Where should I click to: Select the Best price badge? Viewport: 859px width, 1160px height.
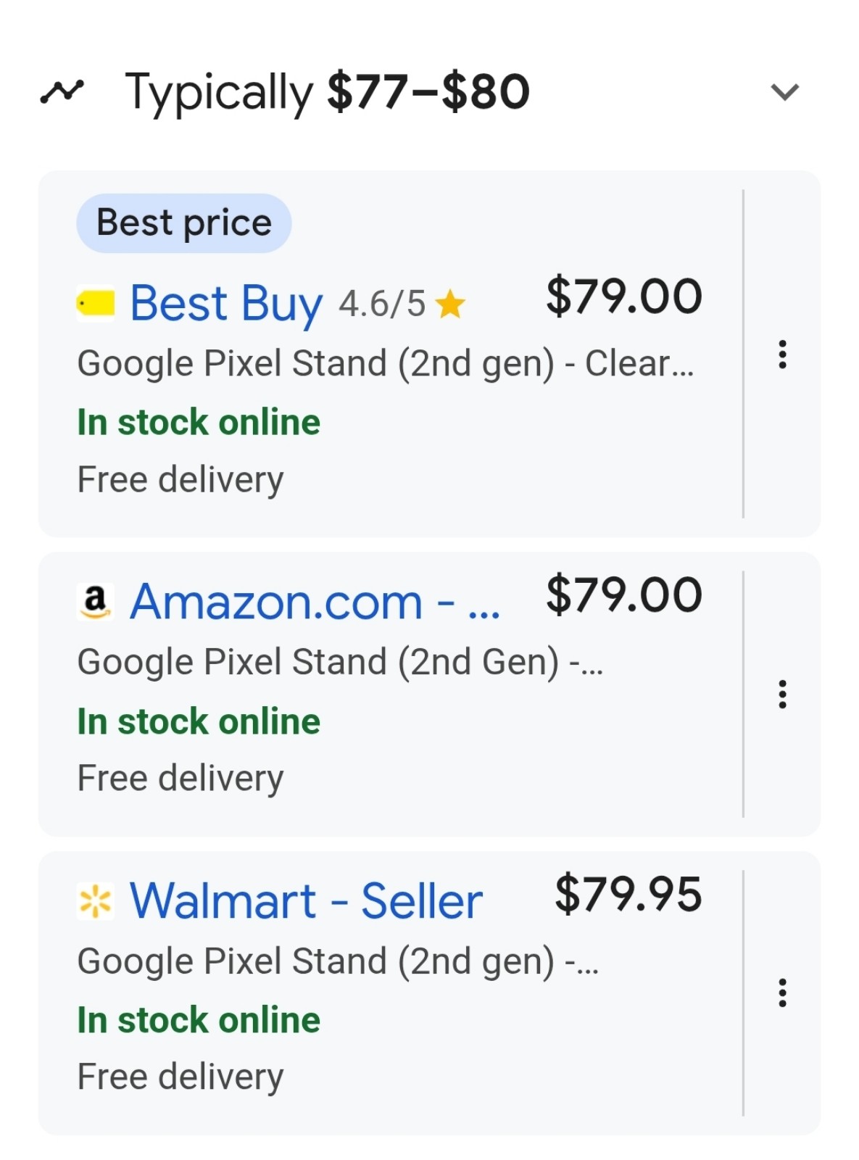(184, 223)
